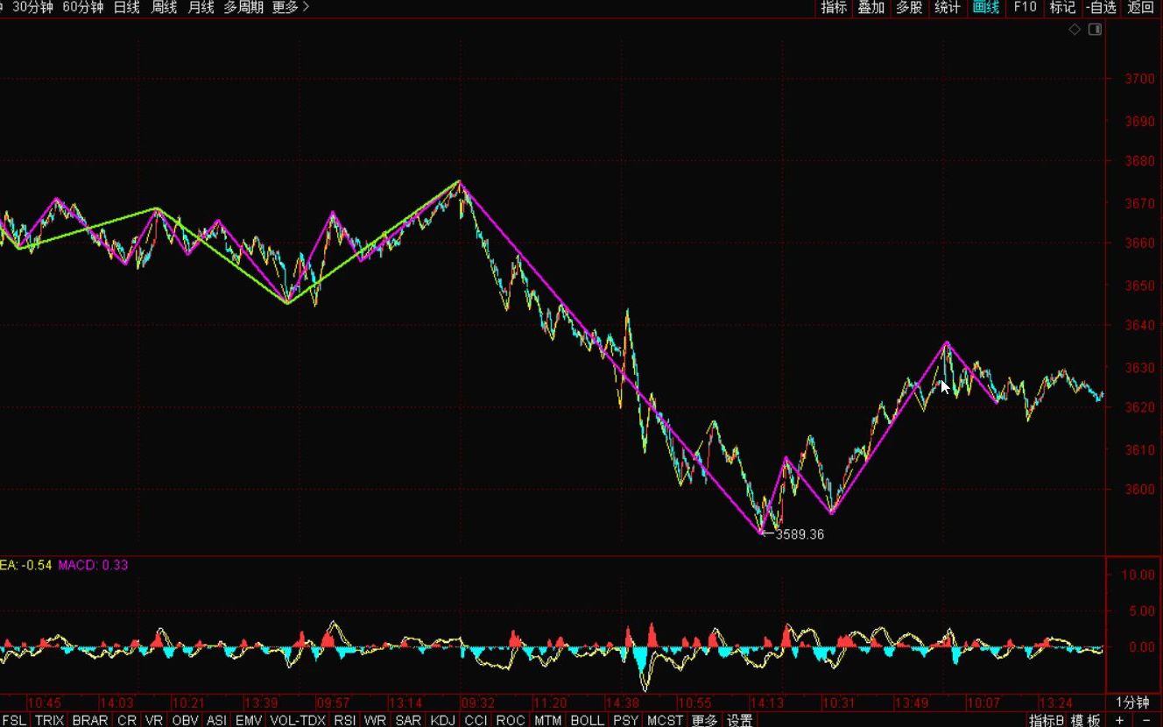Select the RSI indicator tab
This screenshot has width=1163, height=727.
345,720
